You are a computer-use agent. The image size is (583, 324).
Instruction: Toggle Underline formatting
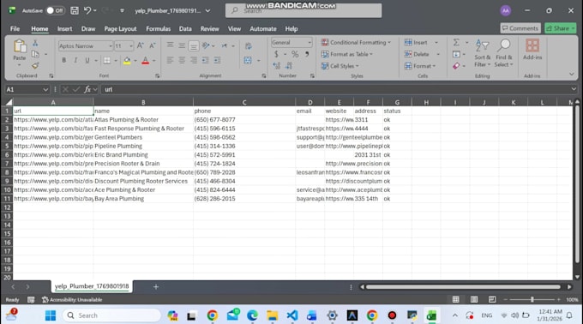[x=87, y=60]
